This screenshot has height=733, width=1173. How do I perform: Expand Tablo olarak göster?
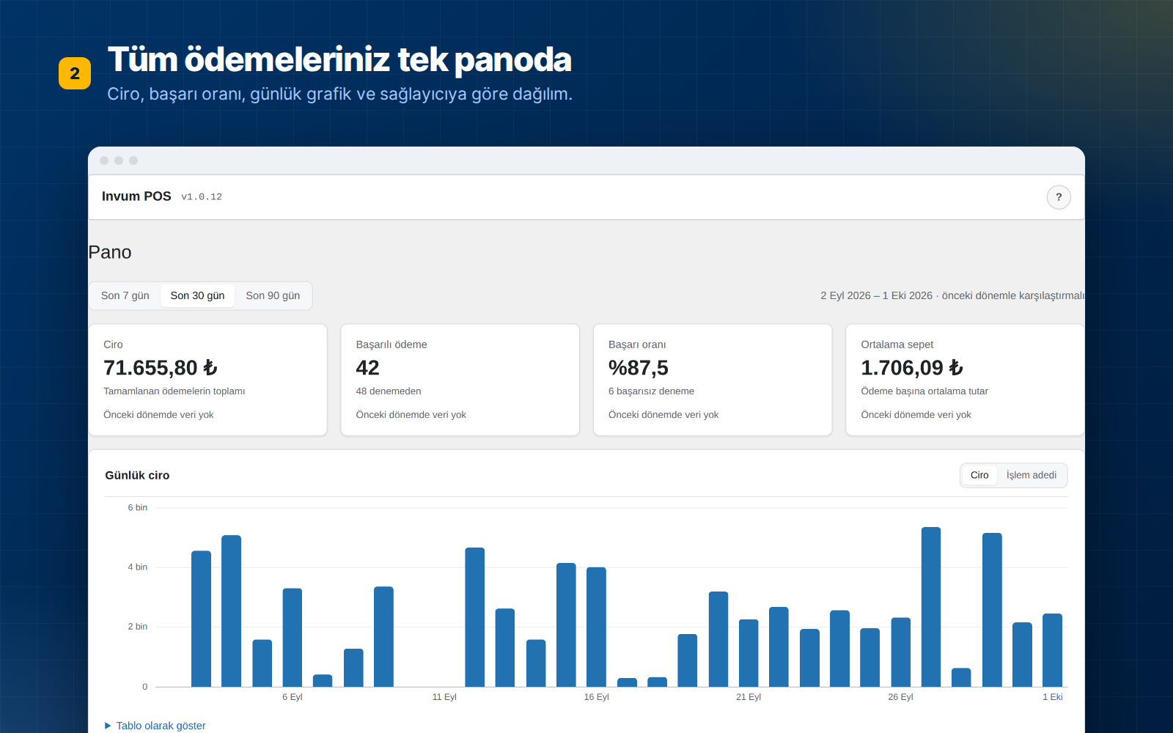tap(155, 726)
